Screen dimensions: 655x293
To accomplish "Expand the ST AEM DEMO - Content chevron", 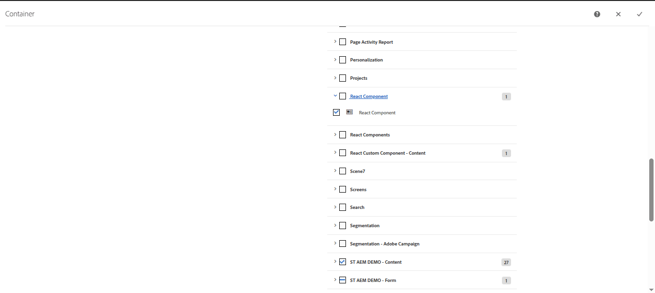I will click(335, 261).
